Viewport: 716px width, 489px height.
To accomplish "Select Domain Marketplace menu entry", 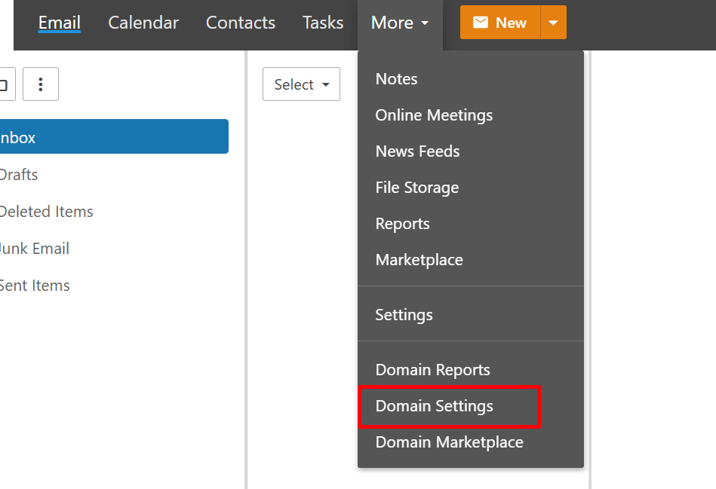I will (x=449, y=442).
